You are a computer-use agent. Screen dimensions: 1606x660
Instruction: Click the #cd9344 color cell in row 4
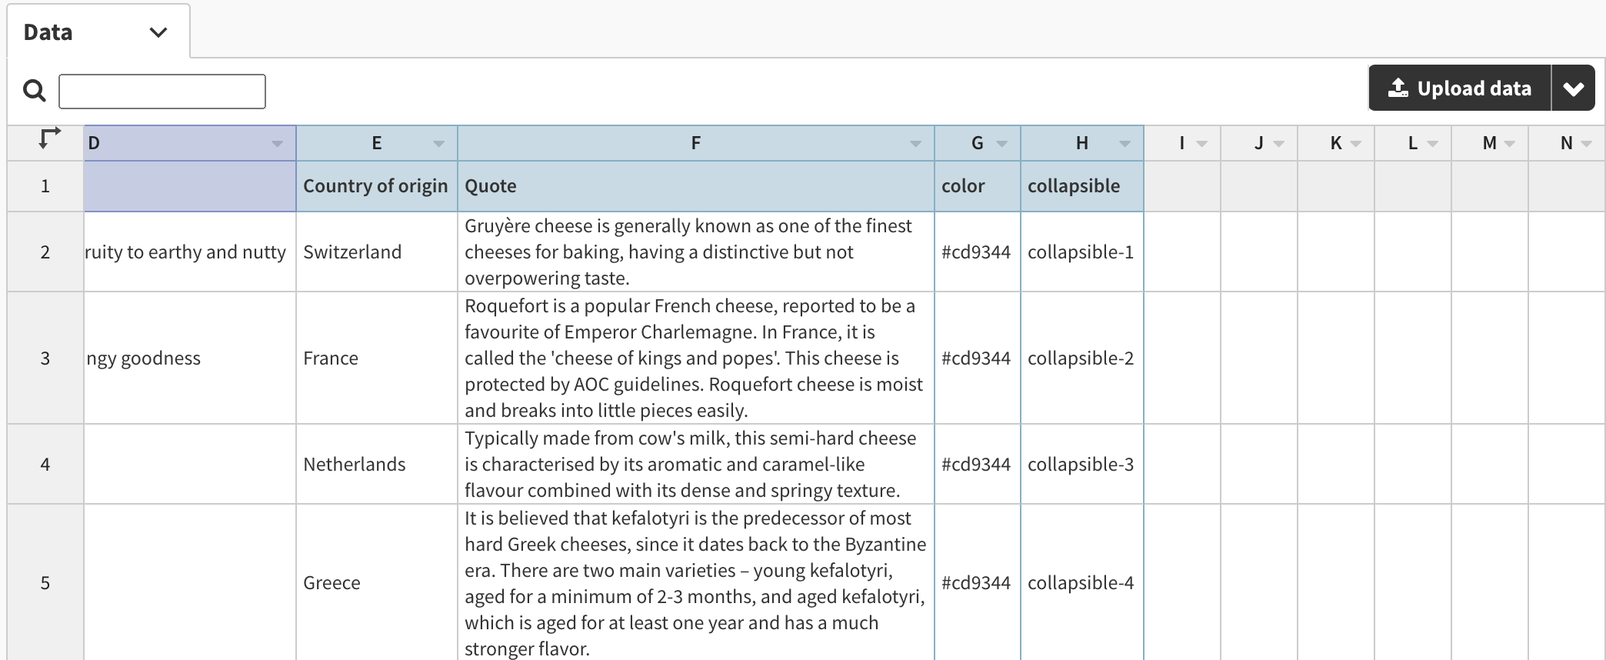pyautogui.click(x=976, y=464)
